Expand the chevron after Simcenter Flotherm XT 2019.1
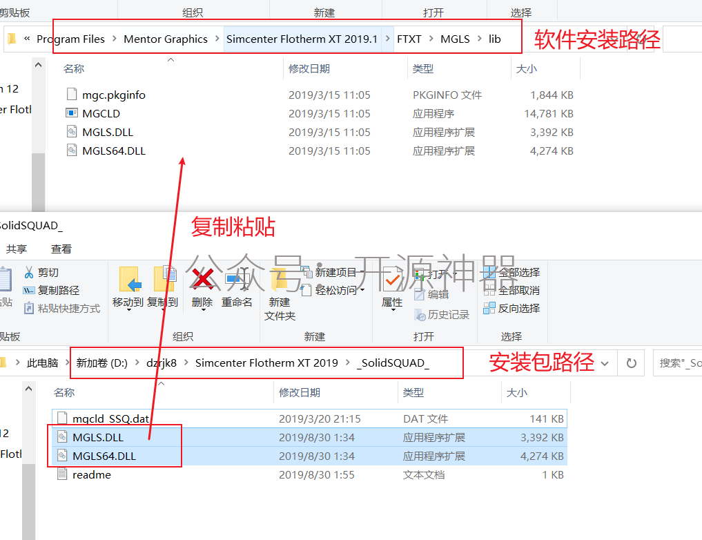 (x=388, y=39)
